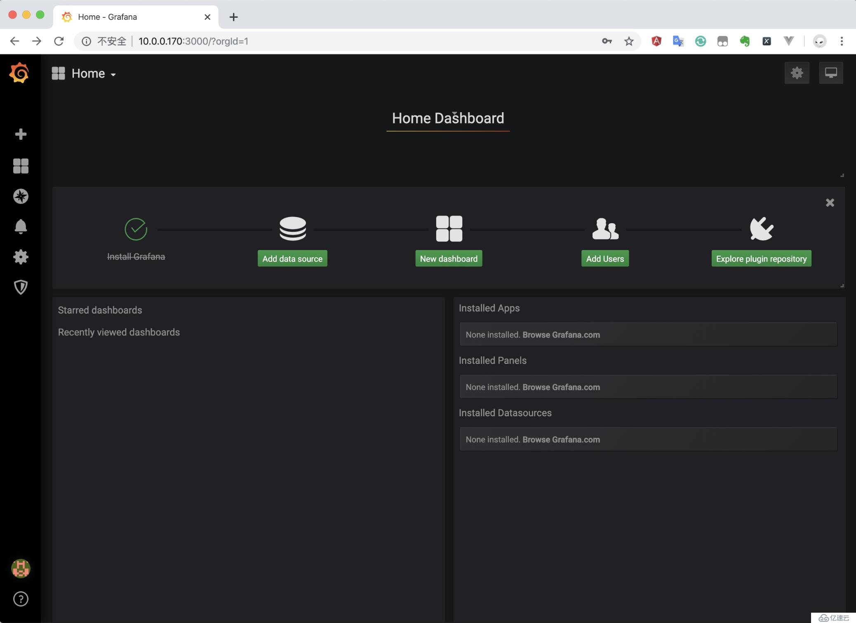Open the Chrome profile avatar

point(820,41)
